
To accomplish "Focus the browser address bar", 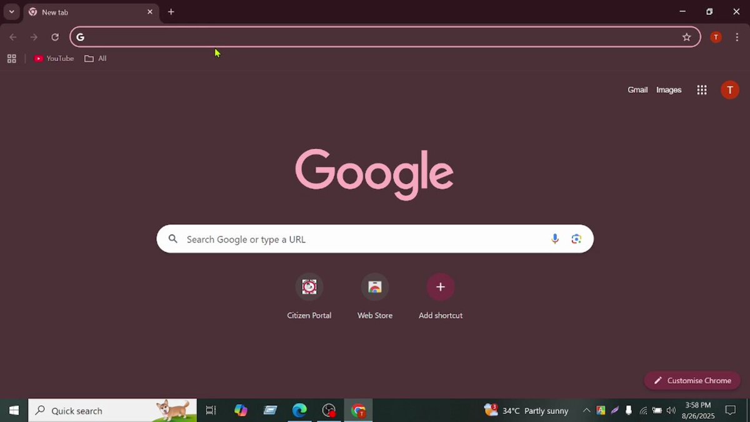I will tap(385, 37).
